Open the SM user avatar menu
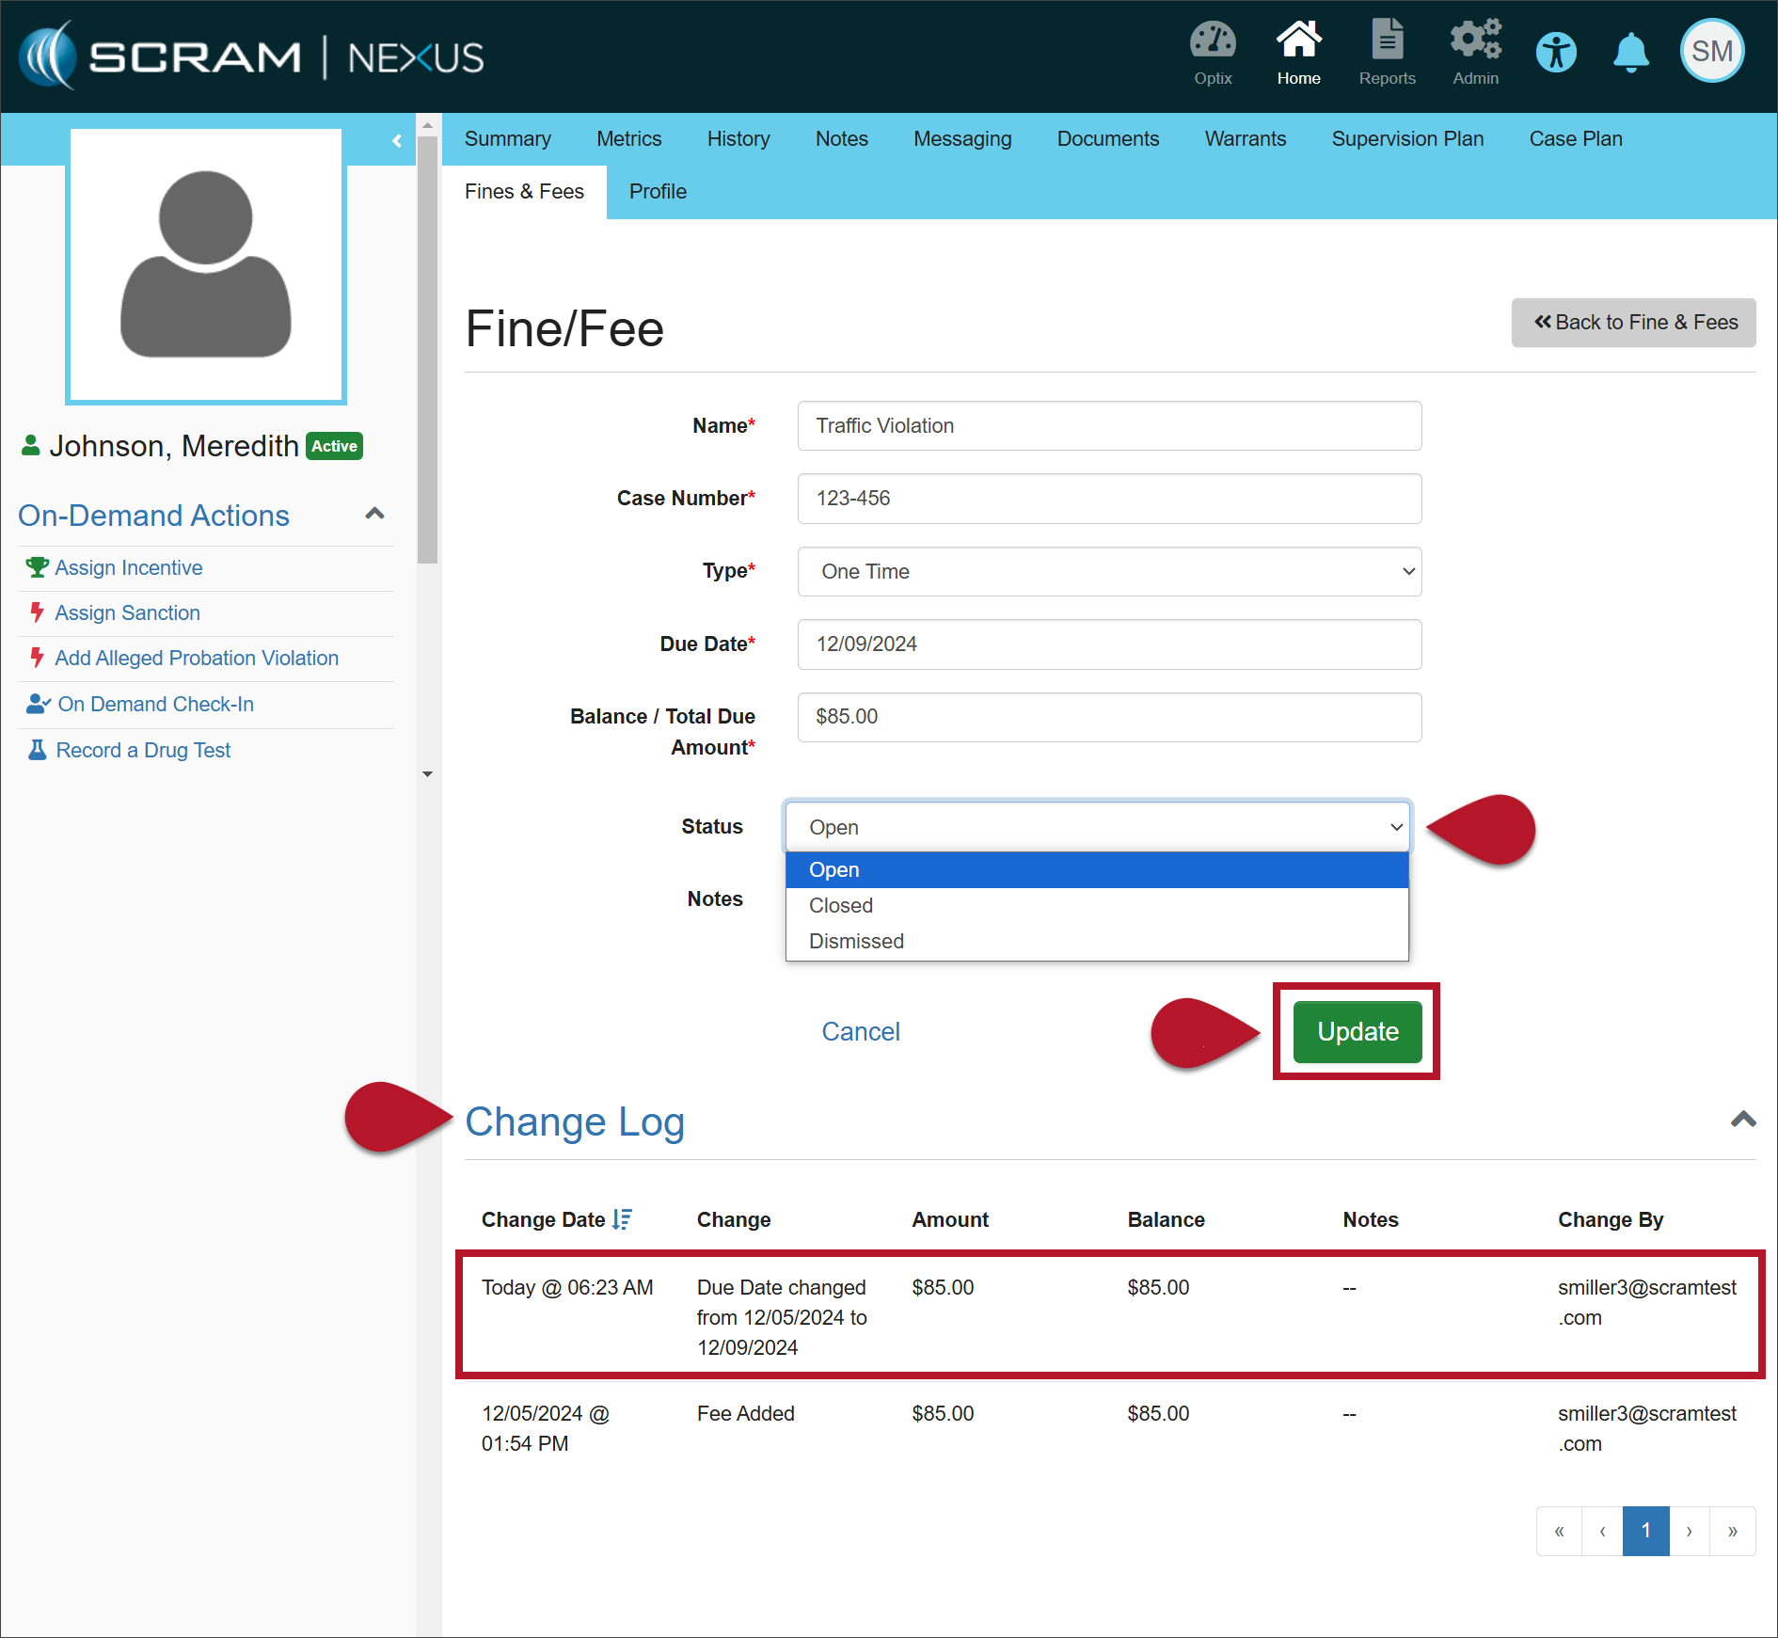 (1712, 52)
